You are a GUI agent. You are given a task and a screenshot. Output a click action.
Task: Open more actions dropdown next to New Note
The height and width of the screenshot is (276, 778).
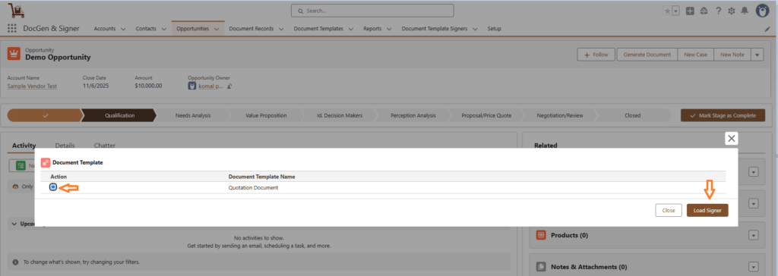click(x=757, y=55)
